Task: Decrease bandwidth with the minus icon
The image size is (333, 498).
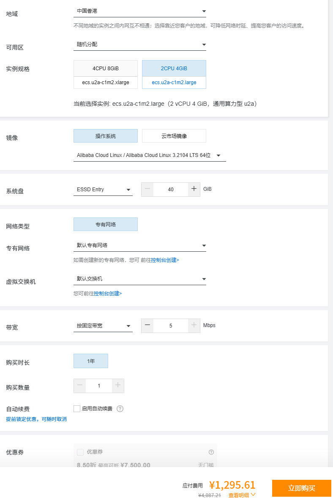Action: 147,325
